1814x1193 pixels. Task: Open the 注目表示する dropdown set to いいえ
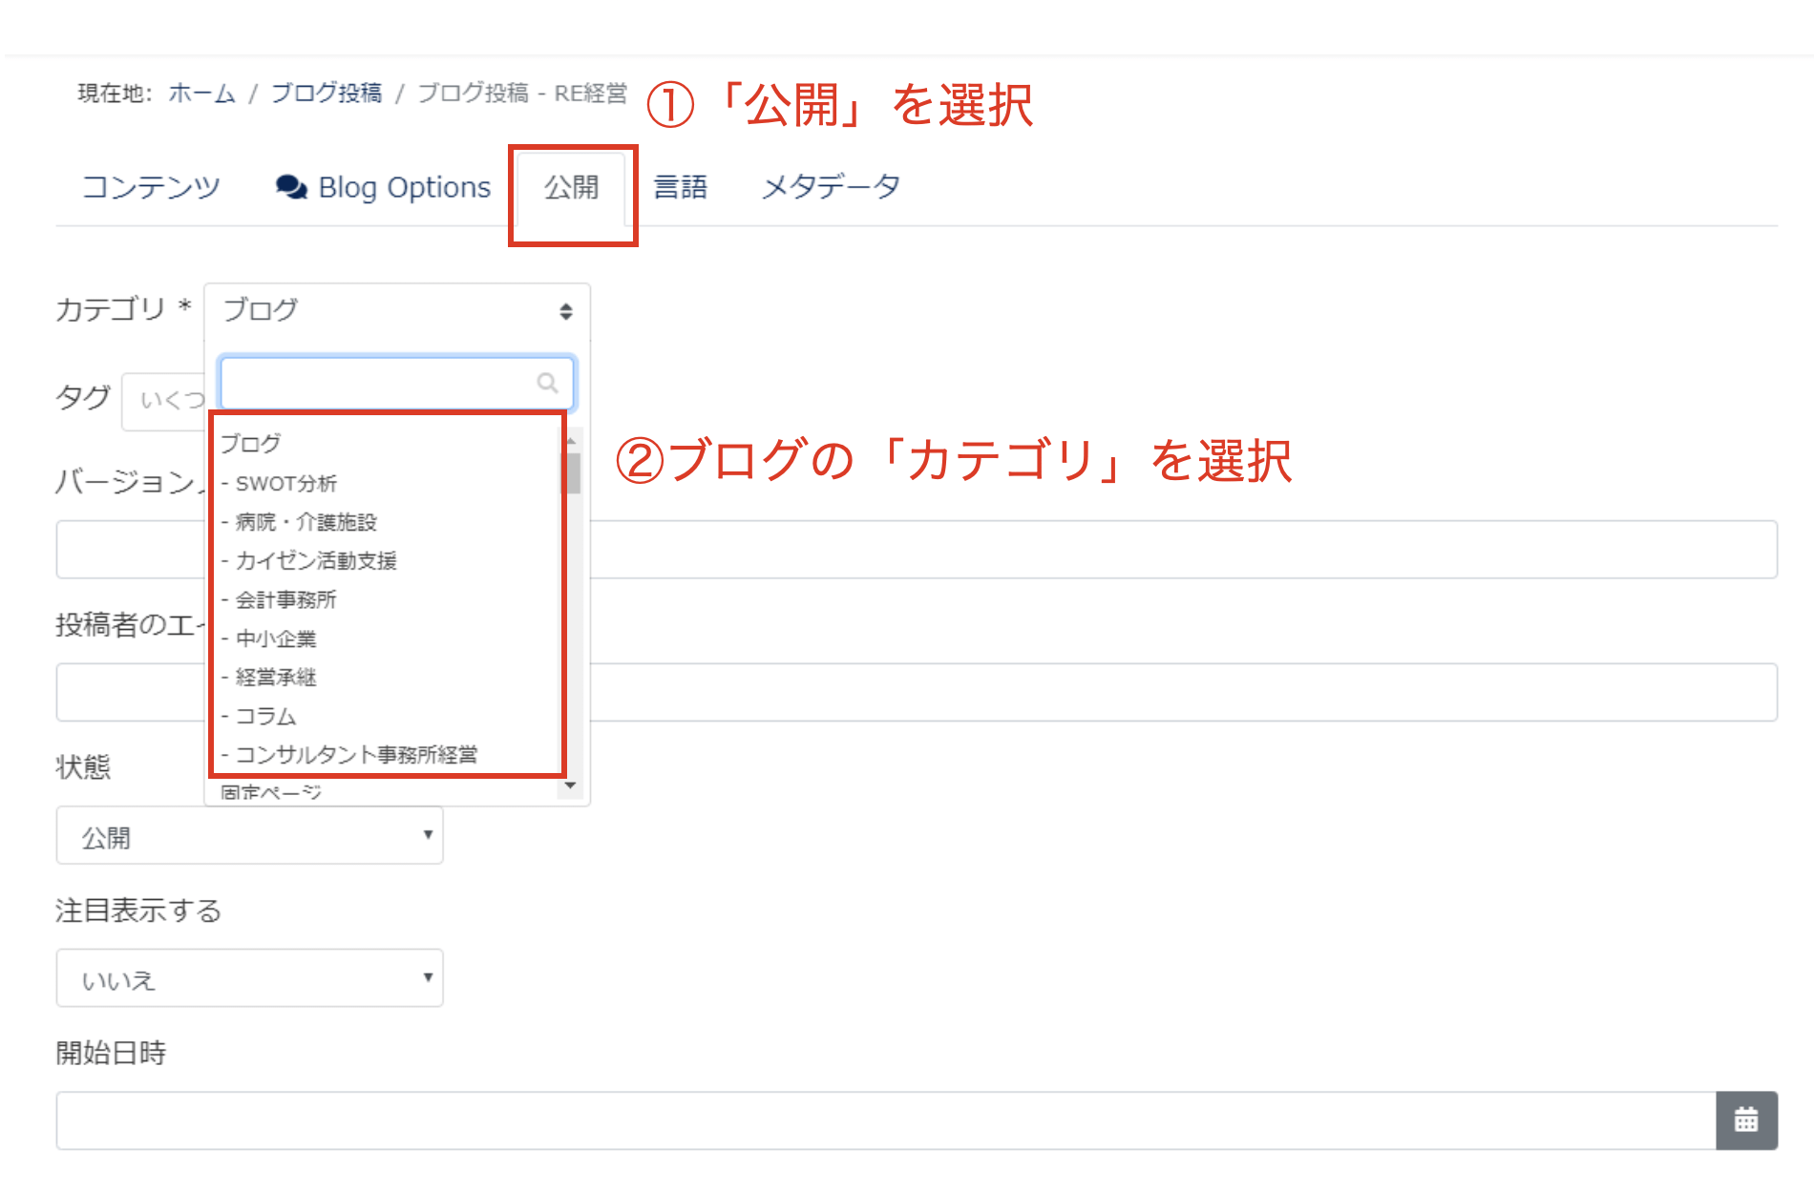pos(249,978)
